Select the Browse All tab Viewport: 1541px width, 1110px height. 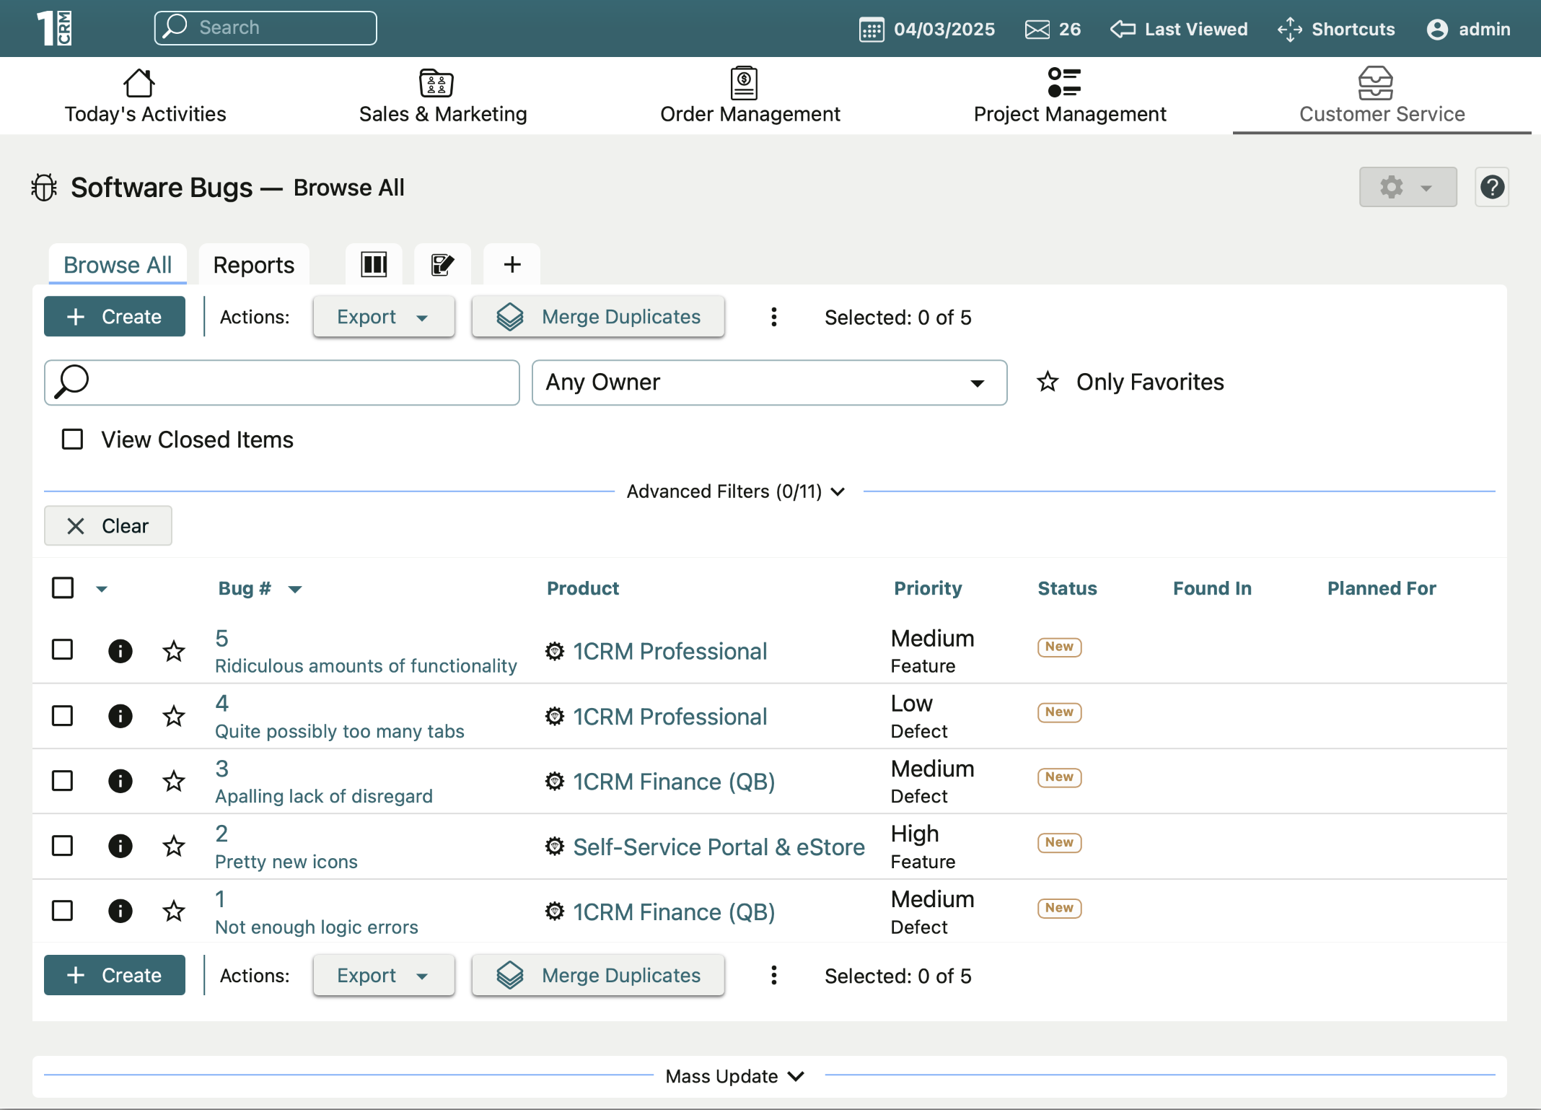click(x=118, y=265)
